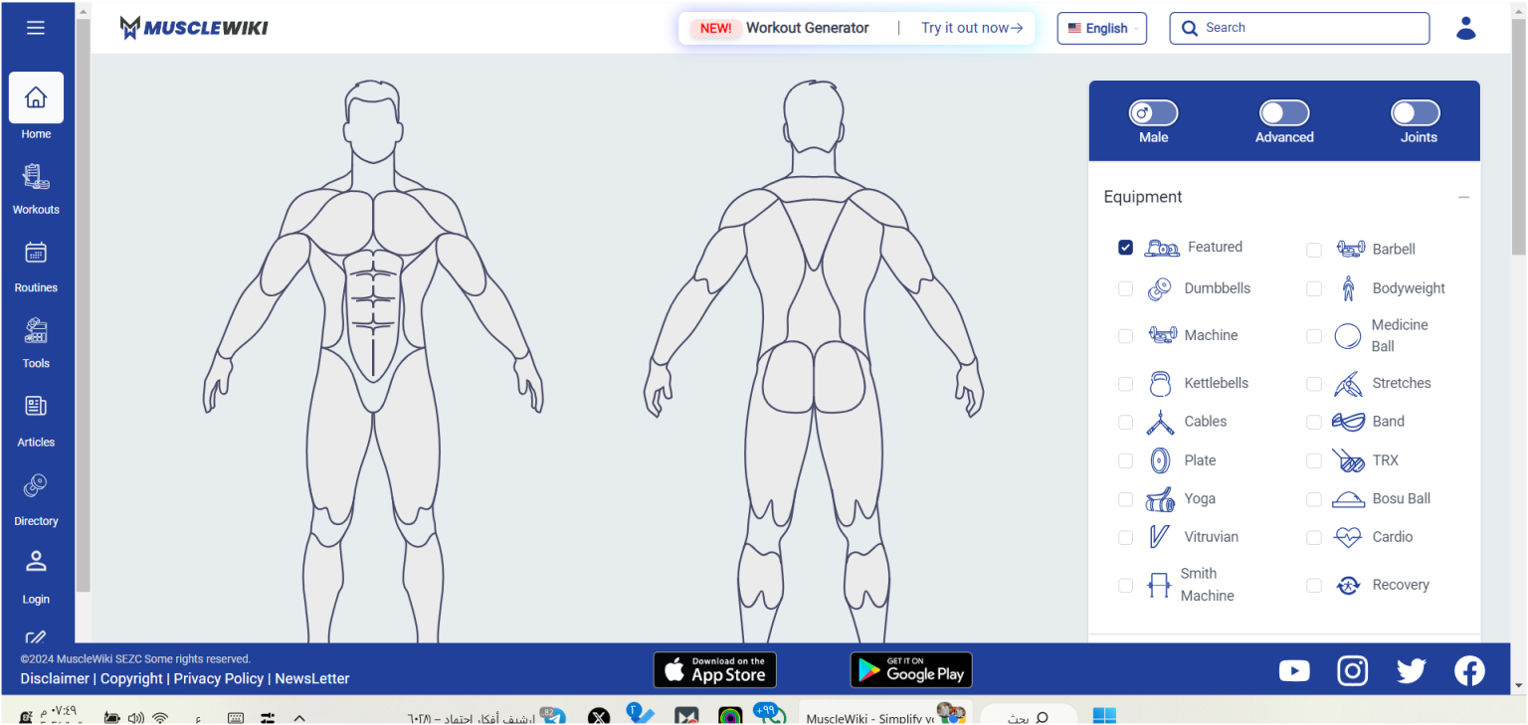1528x725 pixels.
Task: Open MuscleWiki's Twitter page
Action: click(x=1411, y=671)
